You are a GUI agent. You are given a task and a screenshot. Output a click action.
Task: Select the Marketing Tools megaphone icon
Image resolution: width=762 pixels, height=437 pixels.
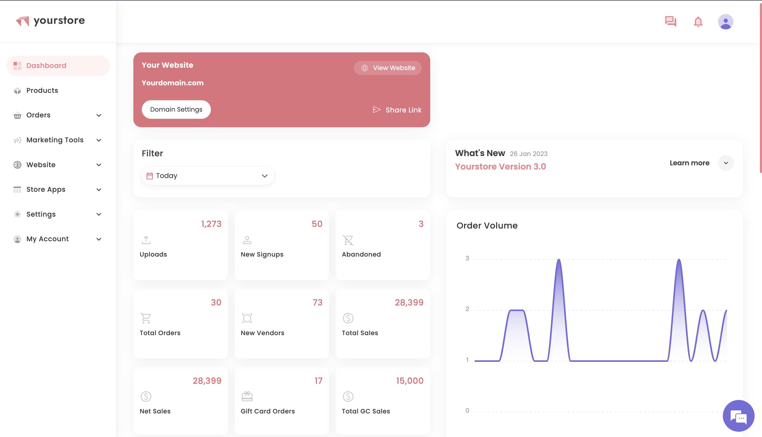[x=17, y=140]
